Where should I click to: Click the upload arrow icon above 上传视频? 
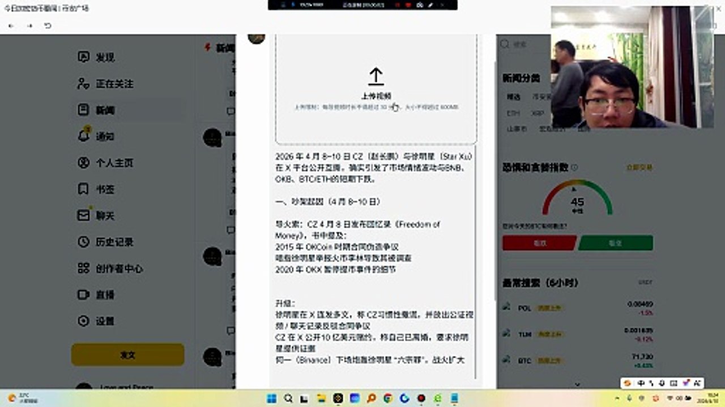[x=376, y=77]
